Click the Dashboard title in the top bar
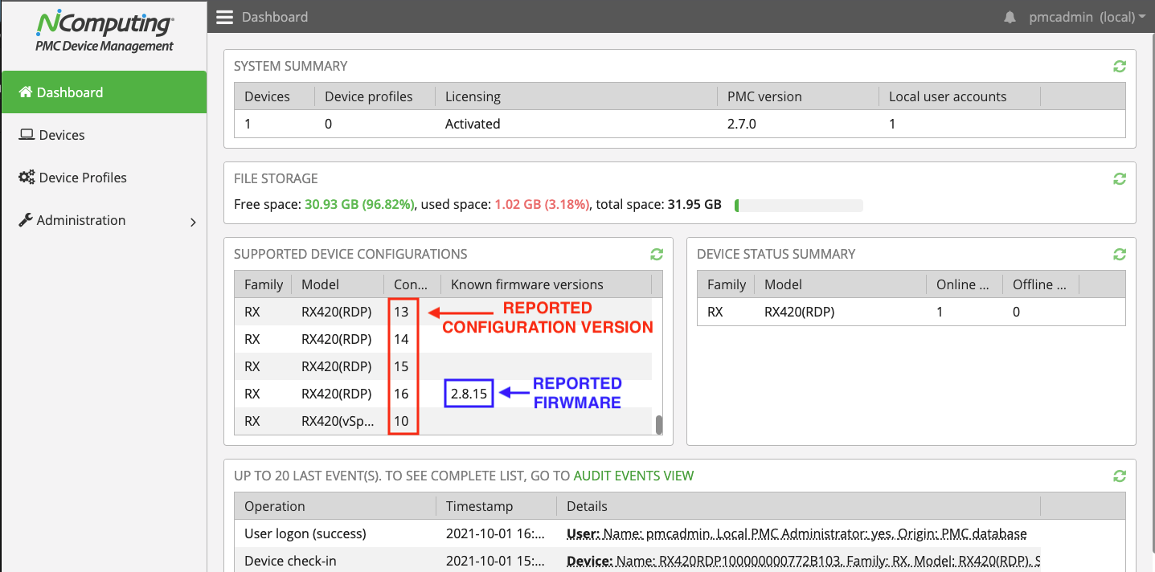Screen dimensions: 1155x572 275,17
